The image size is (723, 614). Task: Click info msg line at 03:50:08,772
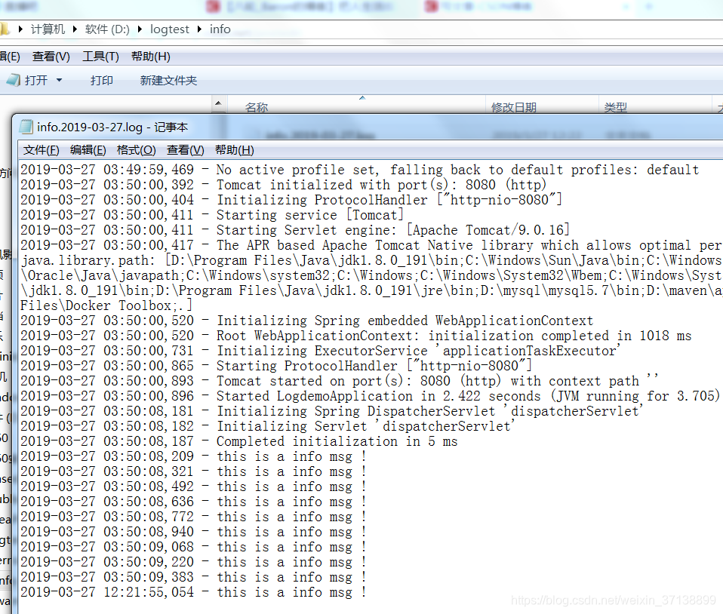(194, 517)
